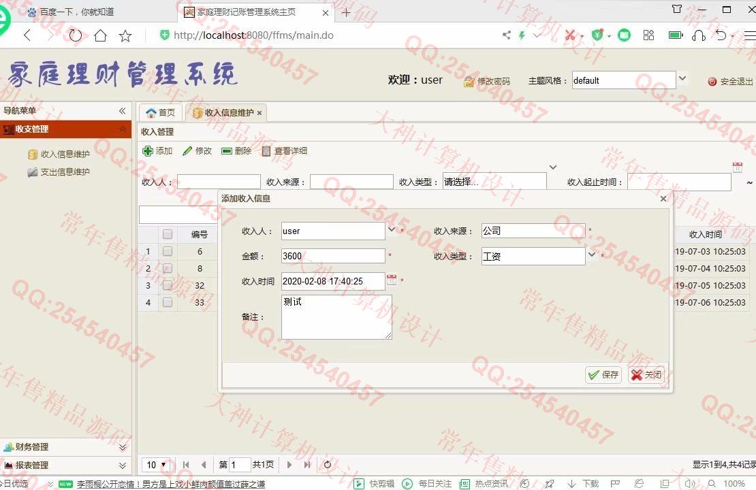Reload the page in the browser

(75, 35)
